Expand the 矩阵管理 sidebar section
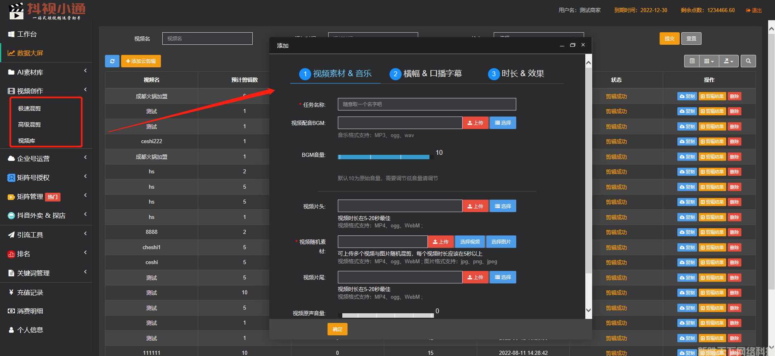The height and width of the screenshot is (356, 775). click(x=47, y=197)
